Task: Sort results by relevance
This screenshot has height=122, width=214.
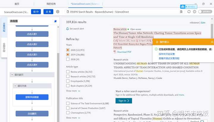Action: [x=194, y=23]
